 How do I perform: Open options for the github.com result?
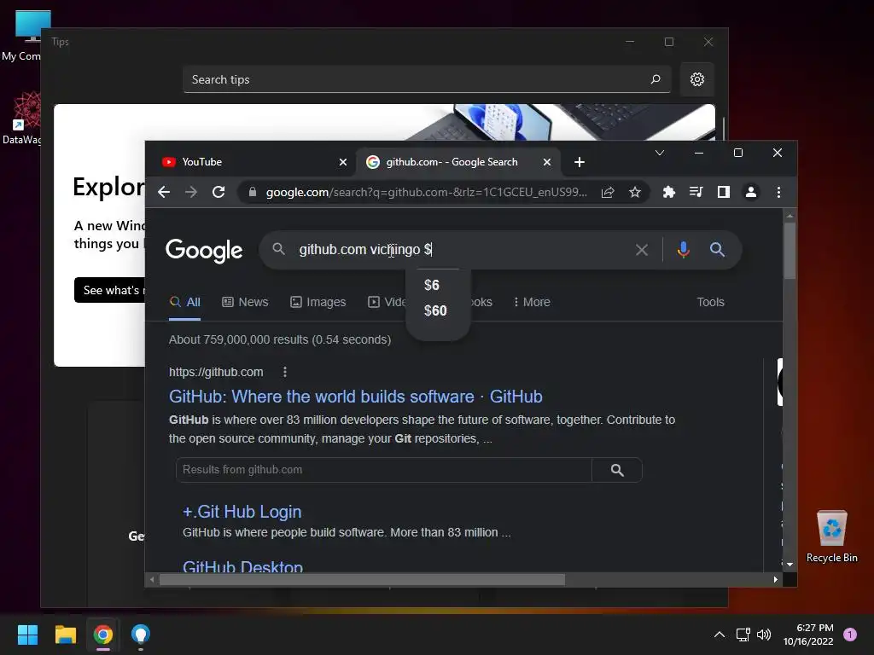(285, 372)
